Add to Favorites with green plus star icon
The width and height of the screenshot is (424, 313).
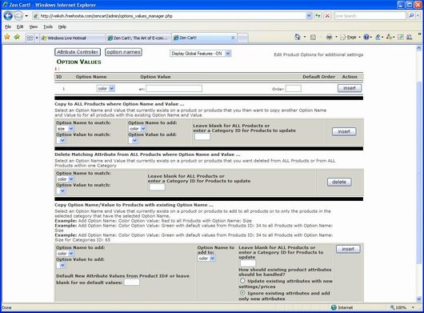coord(18,37)
